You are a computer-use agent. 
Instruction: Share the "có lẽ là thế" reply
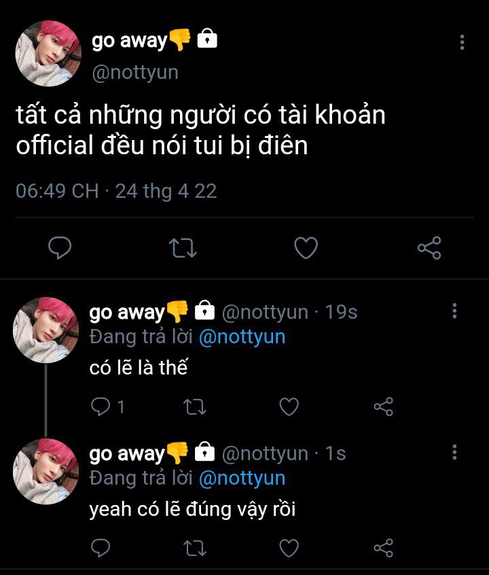(384, 406)
